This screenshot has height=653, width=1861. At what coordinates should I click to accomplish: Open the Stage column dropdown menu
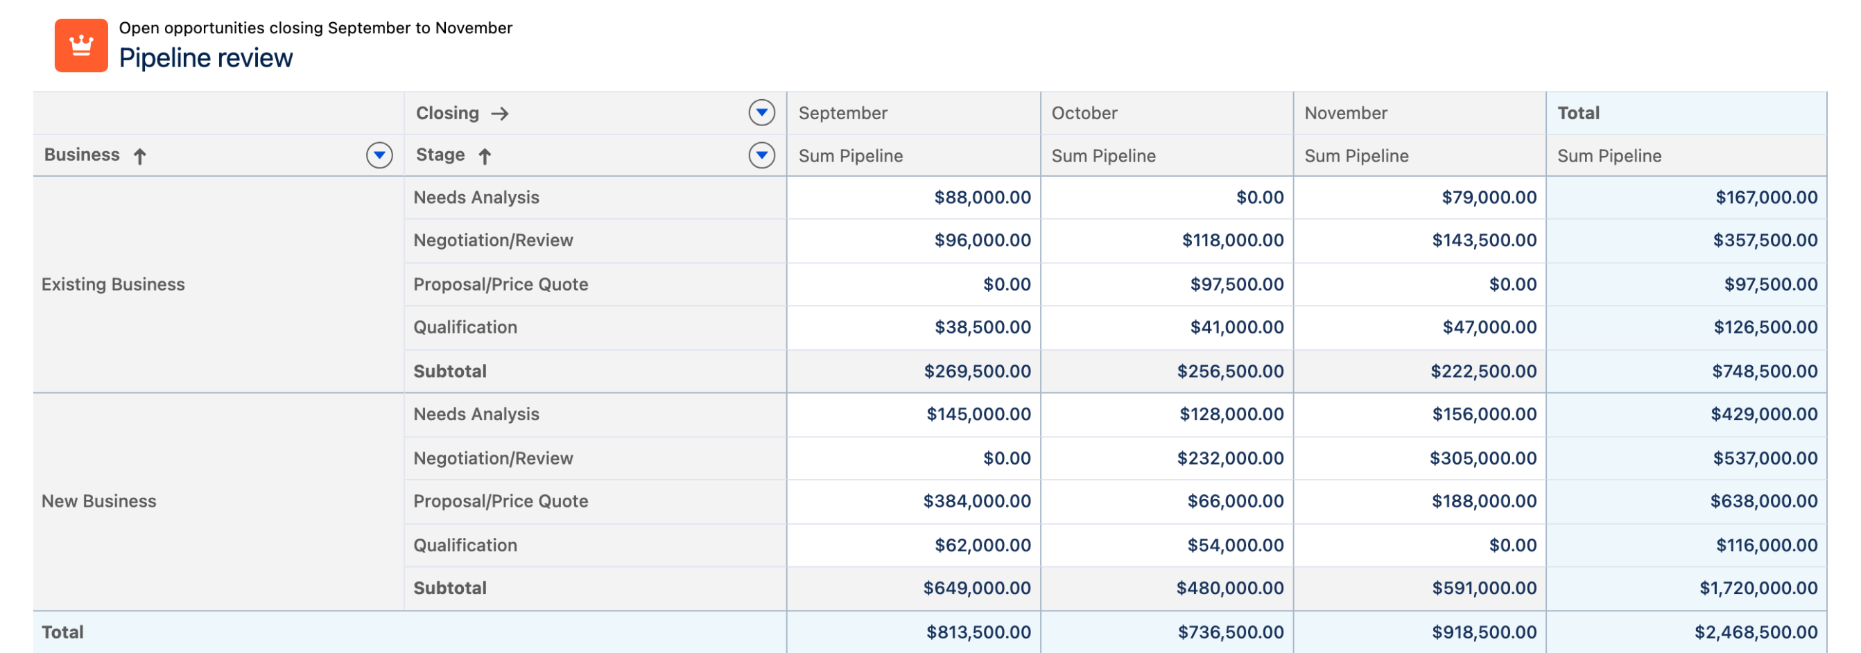pyautogui.click(x=761, y=155)
